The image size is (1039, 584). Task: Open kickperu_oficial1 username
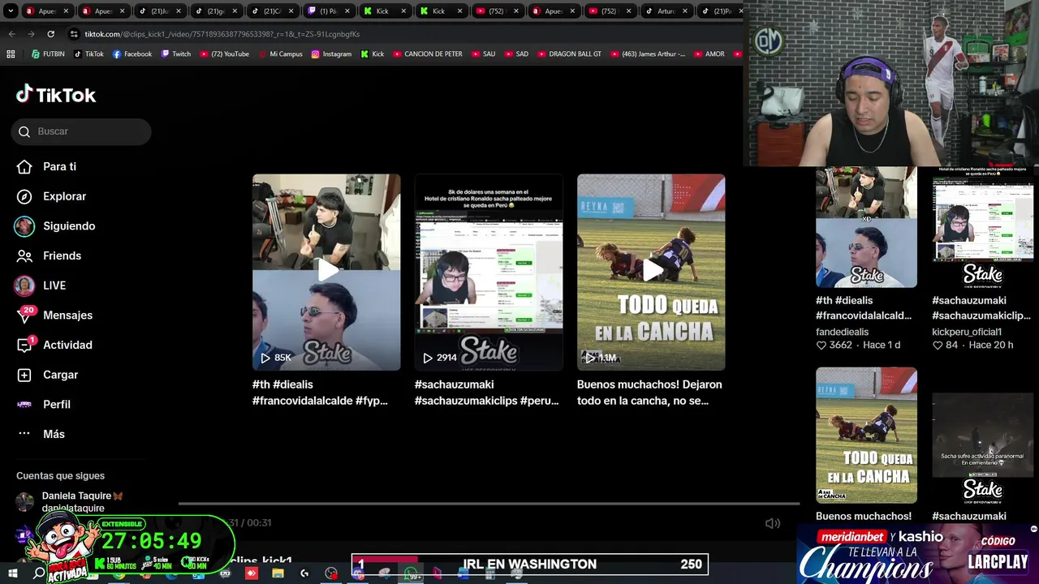pyautogui.click(x=967, y=332)
